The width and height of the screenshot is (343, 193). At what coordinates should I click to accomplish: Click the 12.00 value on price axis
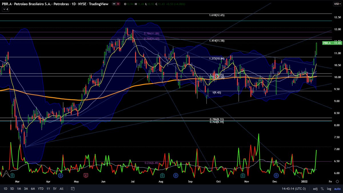337,29
